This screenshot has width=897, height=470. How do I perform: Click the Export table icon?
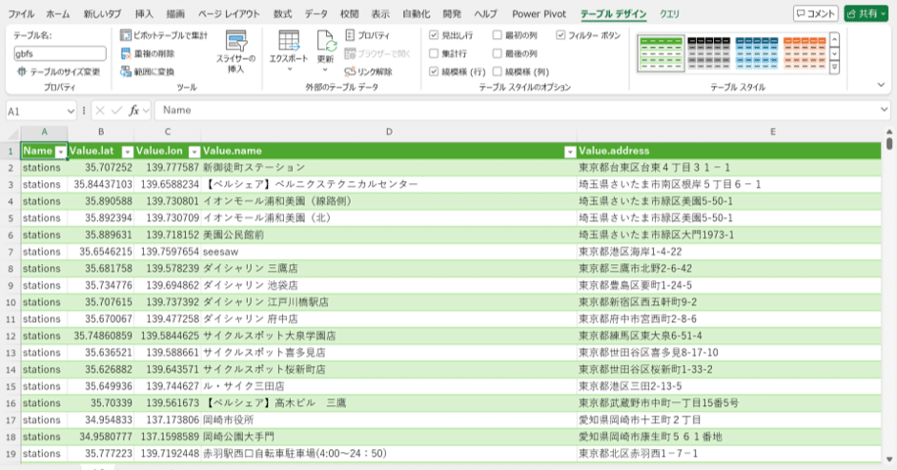288,42
